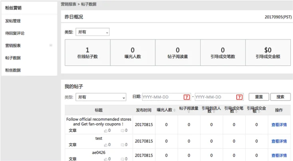Image resolution: width=293 pixels, height=161 pixels.
Task: Click 我的帖子 section heading
Action: click(x=74, y=86)
